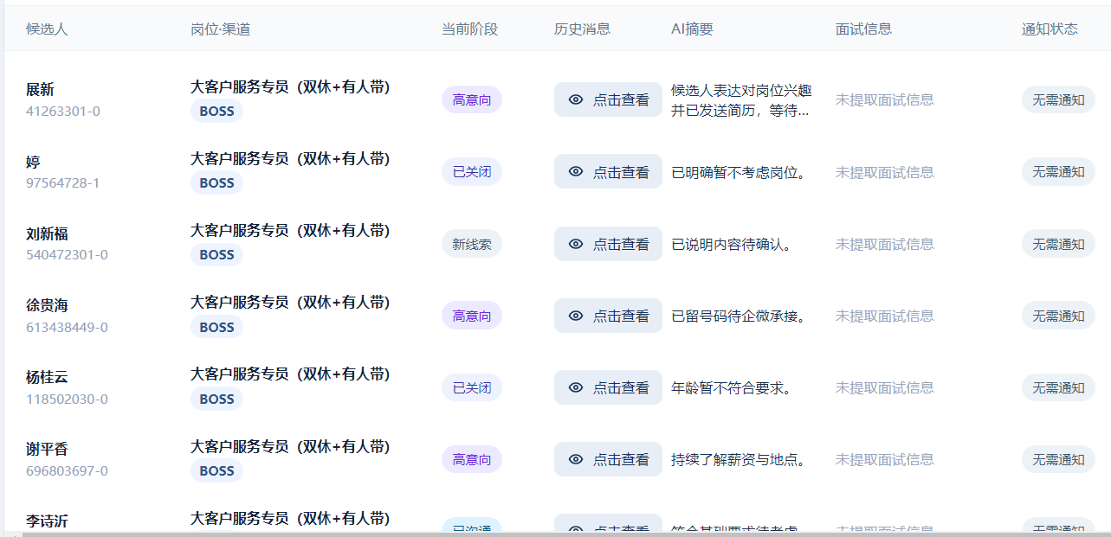Screen dimensions: 1111x537
Task: Click ID 696803697-0
Action: click(67, 470)
